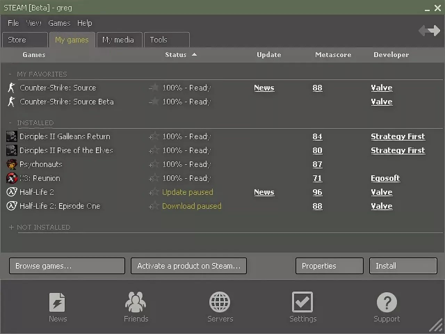Open the Help menu

tap(84, 23)
